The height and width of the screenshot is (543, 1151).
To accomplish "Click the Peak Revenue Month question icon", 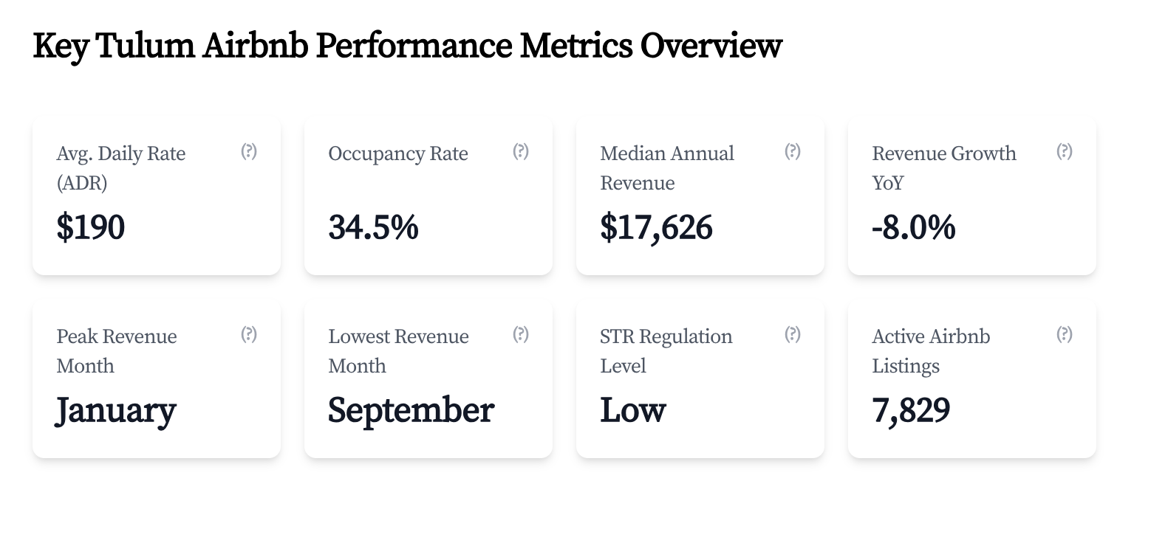I will tap(249, 334).
